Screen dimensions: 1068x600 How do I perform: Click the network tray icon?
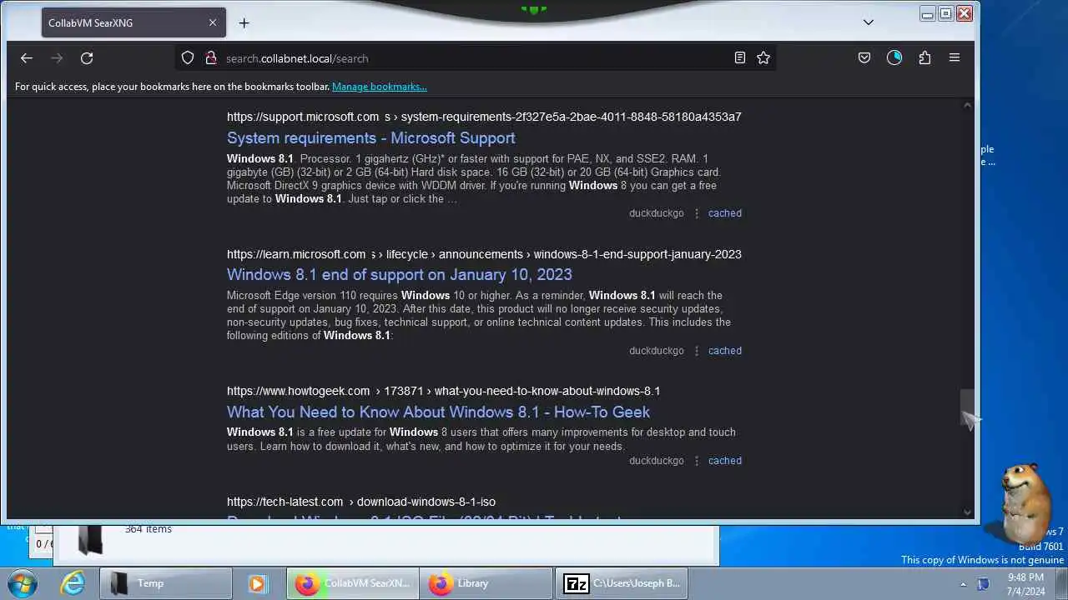[983, 584]
